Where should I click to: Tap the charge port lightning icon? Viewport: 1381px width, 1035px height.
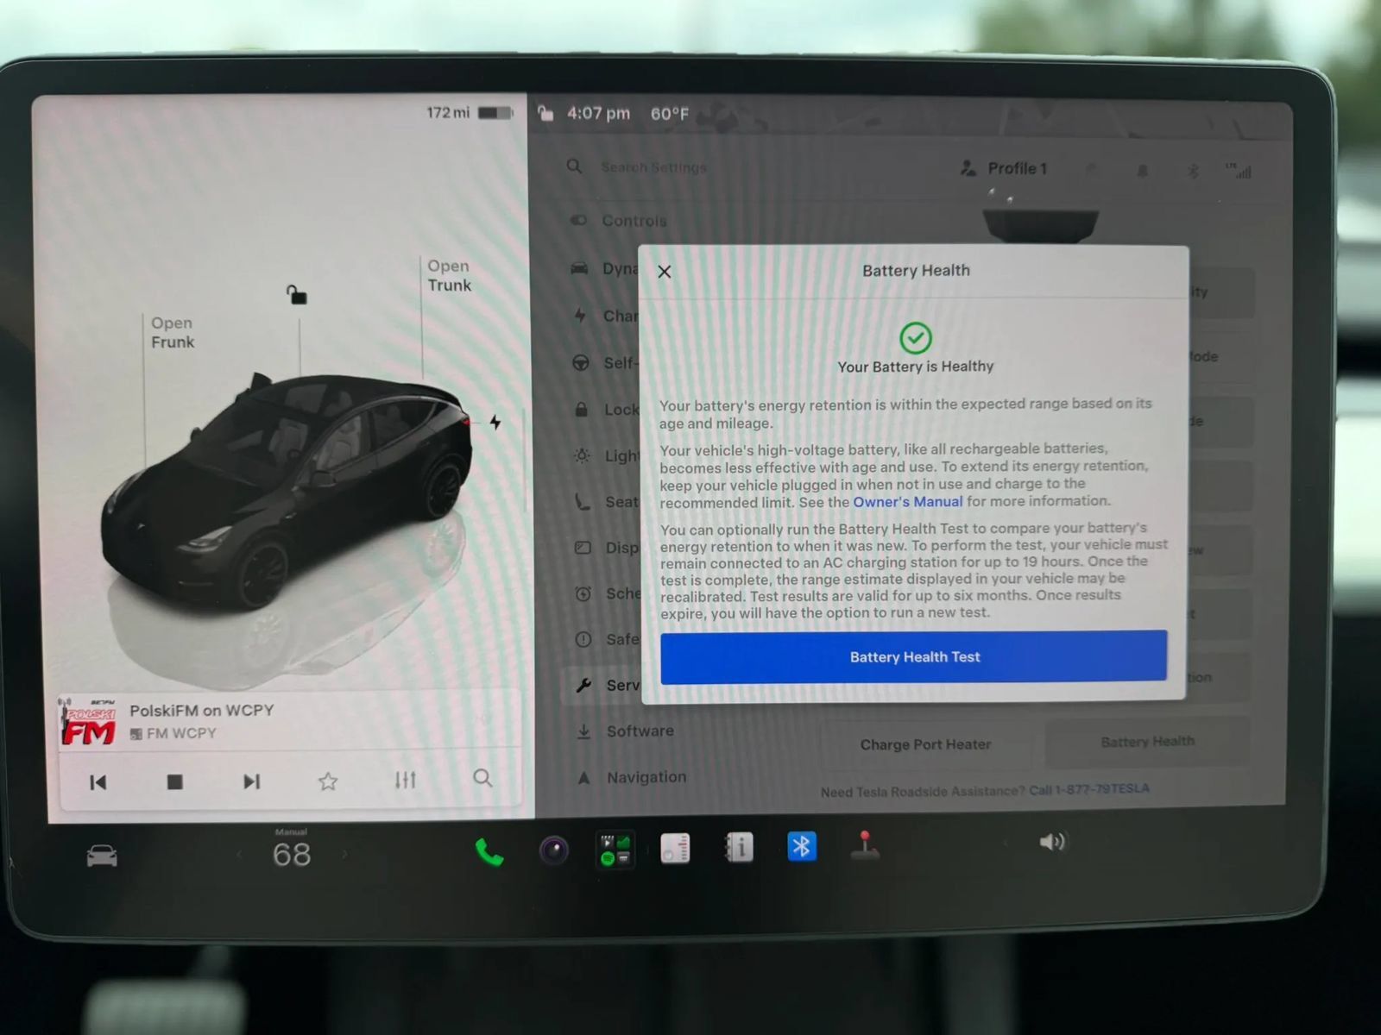(495, 422)
